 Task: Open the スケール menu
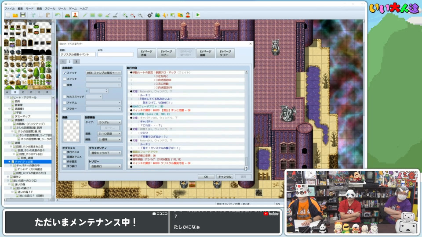click(50, 9)
